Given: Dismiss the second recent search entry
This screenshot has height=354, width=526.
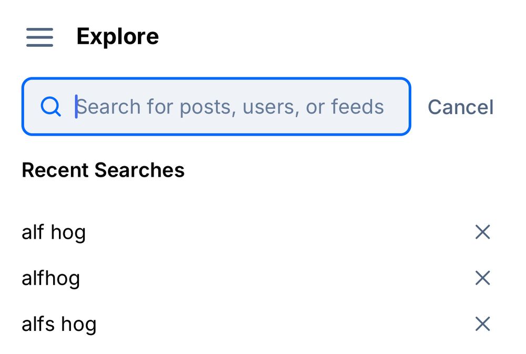Looking at the screenshot, I should click(x=482, y=278).
